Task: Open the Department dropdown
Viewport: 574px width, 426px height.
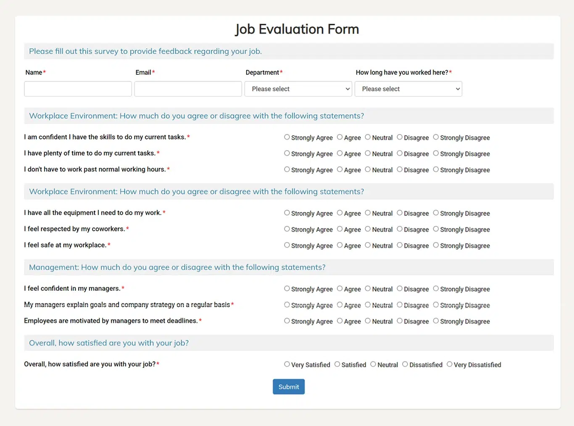Action: coord(298,89)
